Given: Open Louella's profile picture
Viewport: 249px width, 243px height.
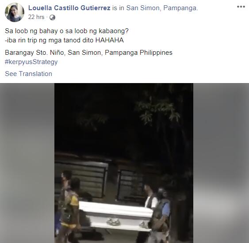Looking at the screenshot, I should point(15,12).
